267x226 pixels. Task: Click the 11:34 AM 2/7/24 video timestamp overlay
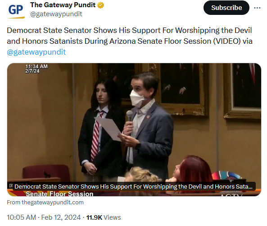point(36,69)
